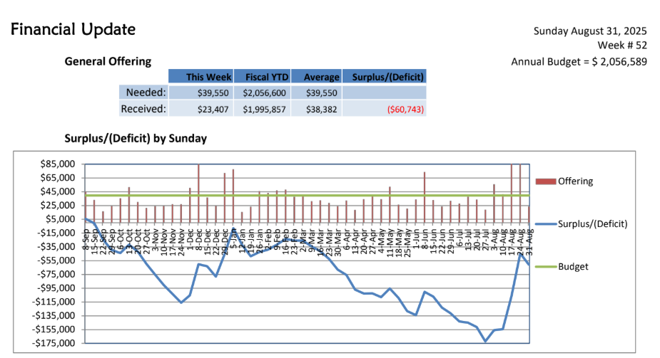Screen dimensions: 660x358
Task: Click the Financial Update title
Action: [73, 30]
